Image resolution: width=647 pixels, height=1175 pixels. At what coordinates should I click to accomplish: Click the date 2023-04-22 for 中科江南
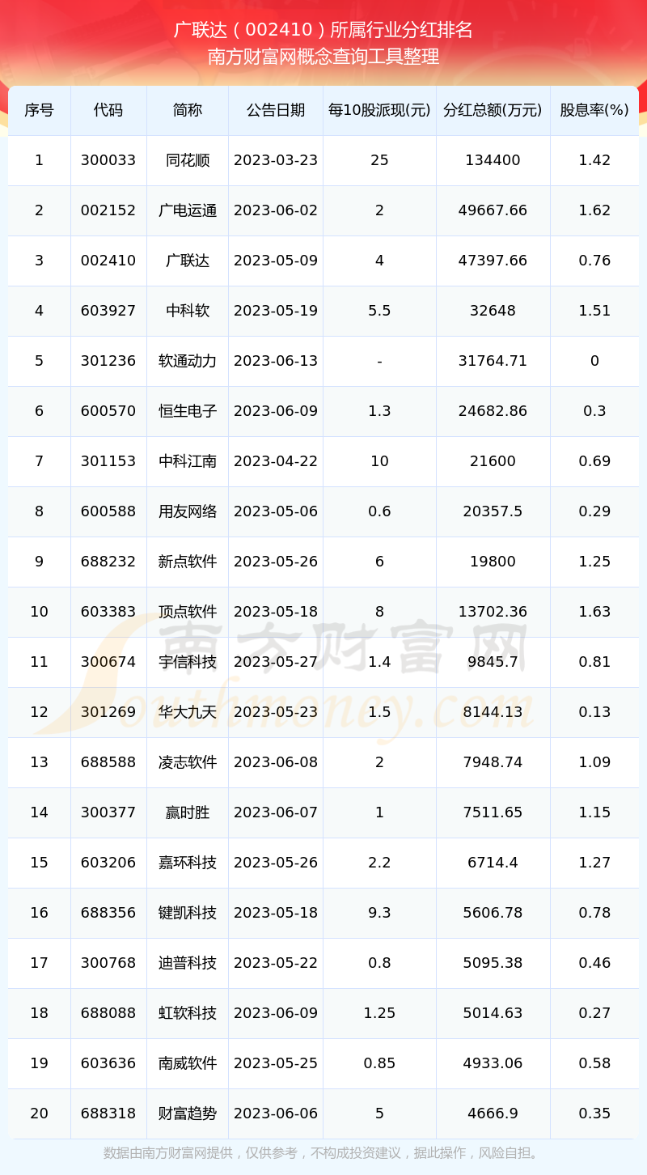pyautogui.click(x=276, y=461)
